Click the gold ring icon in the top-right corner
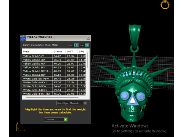The height and width of the screenshot is (137, 183). [165, 5]
